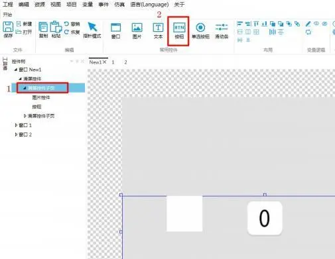Screen dimensions: 335x259
Task: Close the 控件树 panel
Action: tap(82, 61)
